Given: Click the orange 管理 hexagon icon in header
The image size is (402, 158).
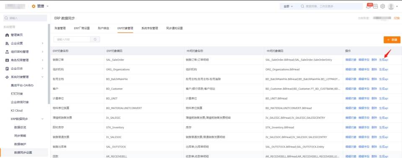Looking at the screenshot, I should pos(33,6).
